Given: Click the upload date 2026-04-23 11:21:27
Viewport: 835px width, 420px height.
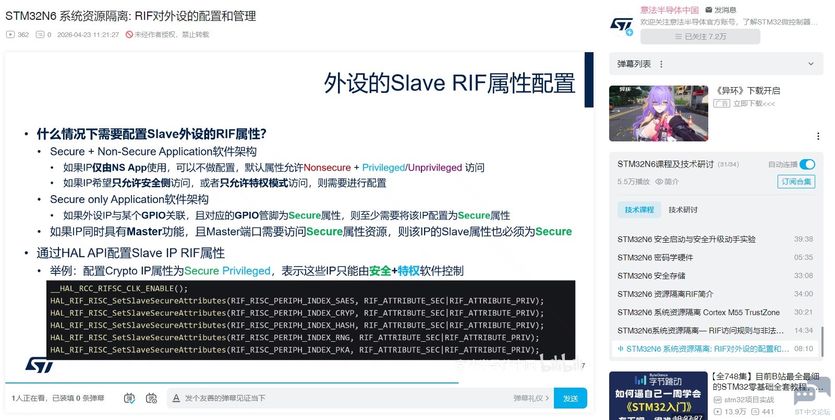Looking at the screenshot, I should click(x=88, y=34).
